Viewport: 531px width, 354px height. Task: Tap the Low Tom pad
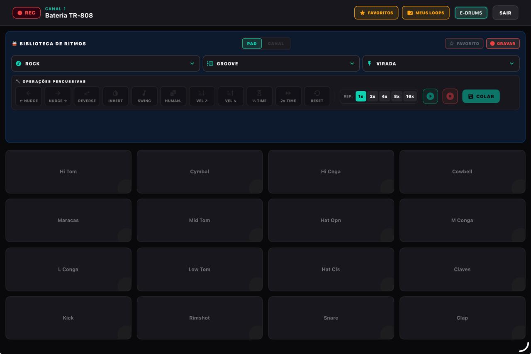pos(200,269)
